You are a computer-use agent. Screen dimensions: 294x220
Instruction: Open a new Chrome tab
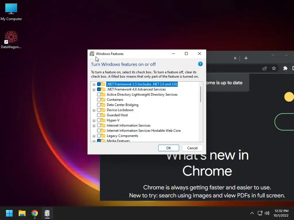(246, 58)
